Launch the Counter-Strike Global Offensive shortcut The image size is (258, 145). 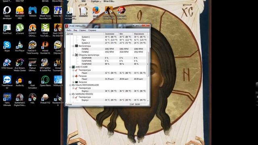[x=109, y=12]
